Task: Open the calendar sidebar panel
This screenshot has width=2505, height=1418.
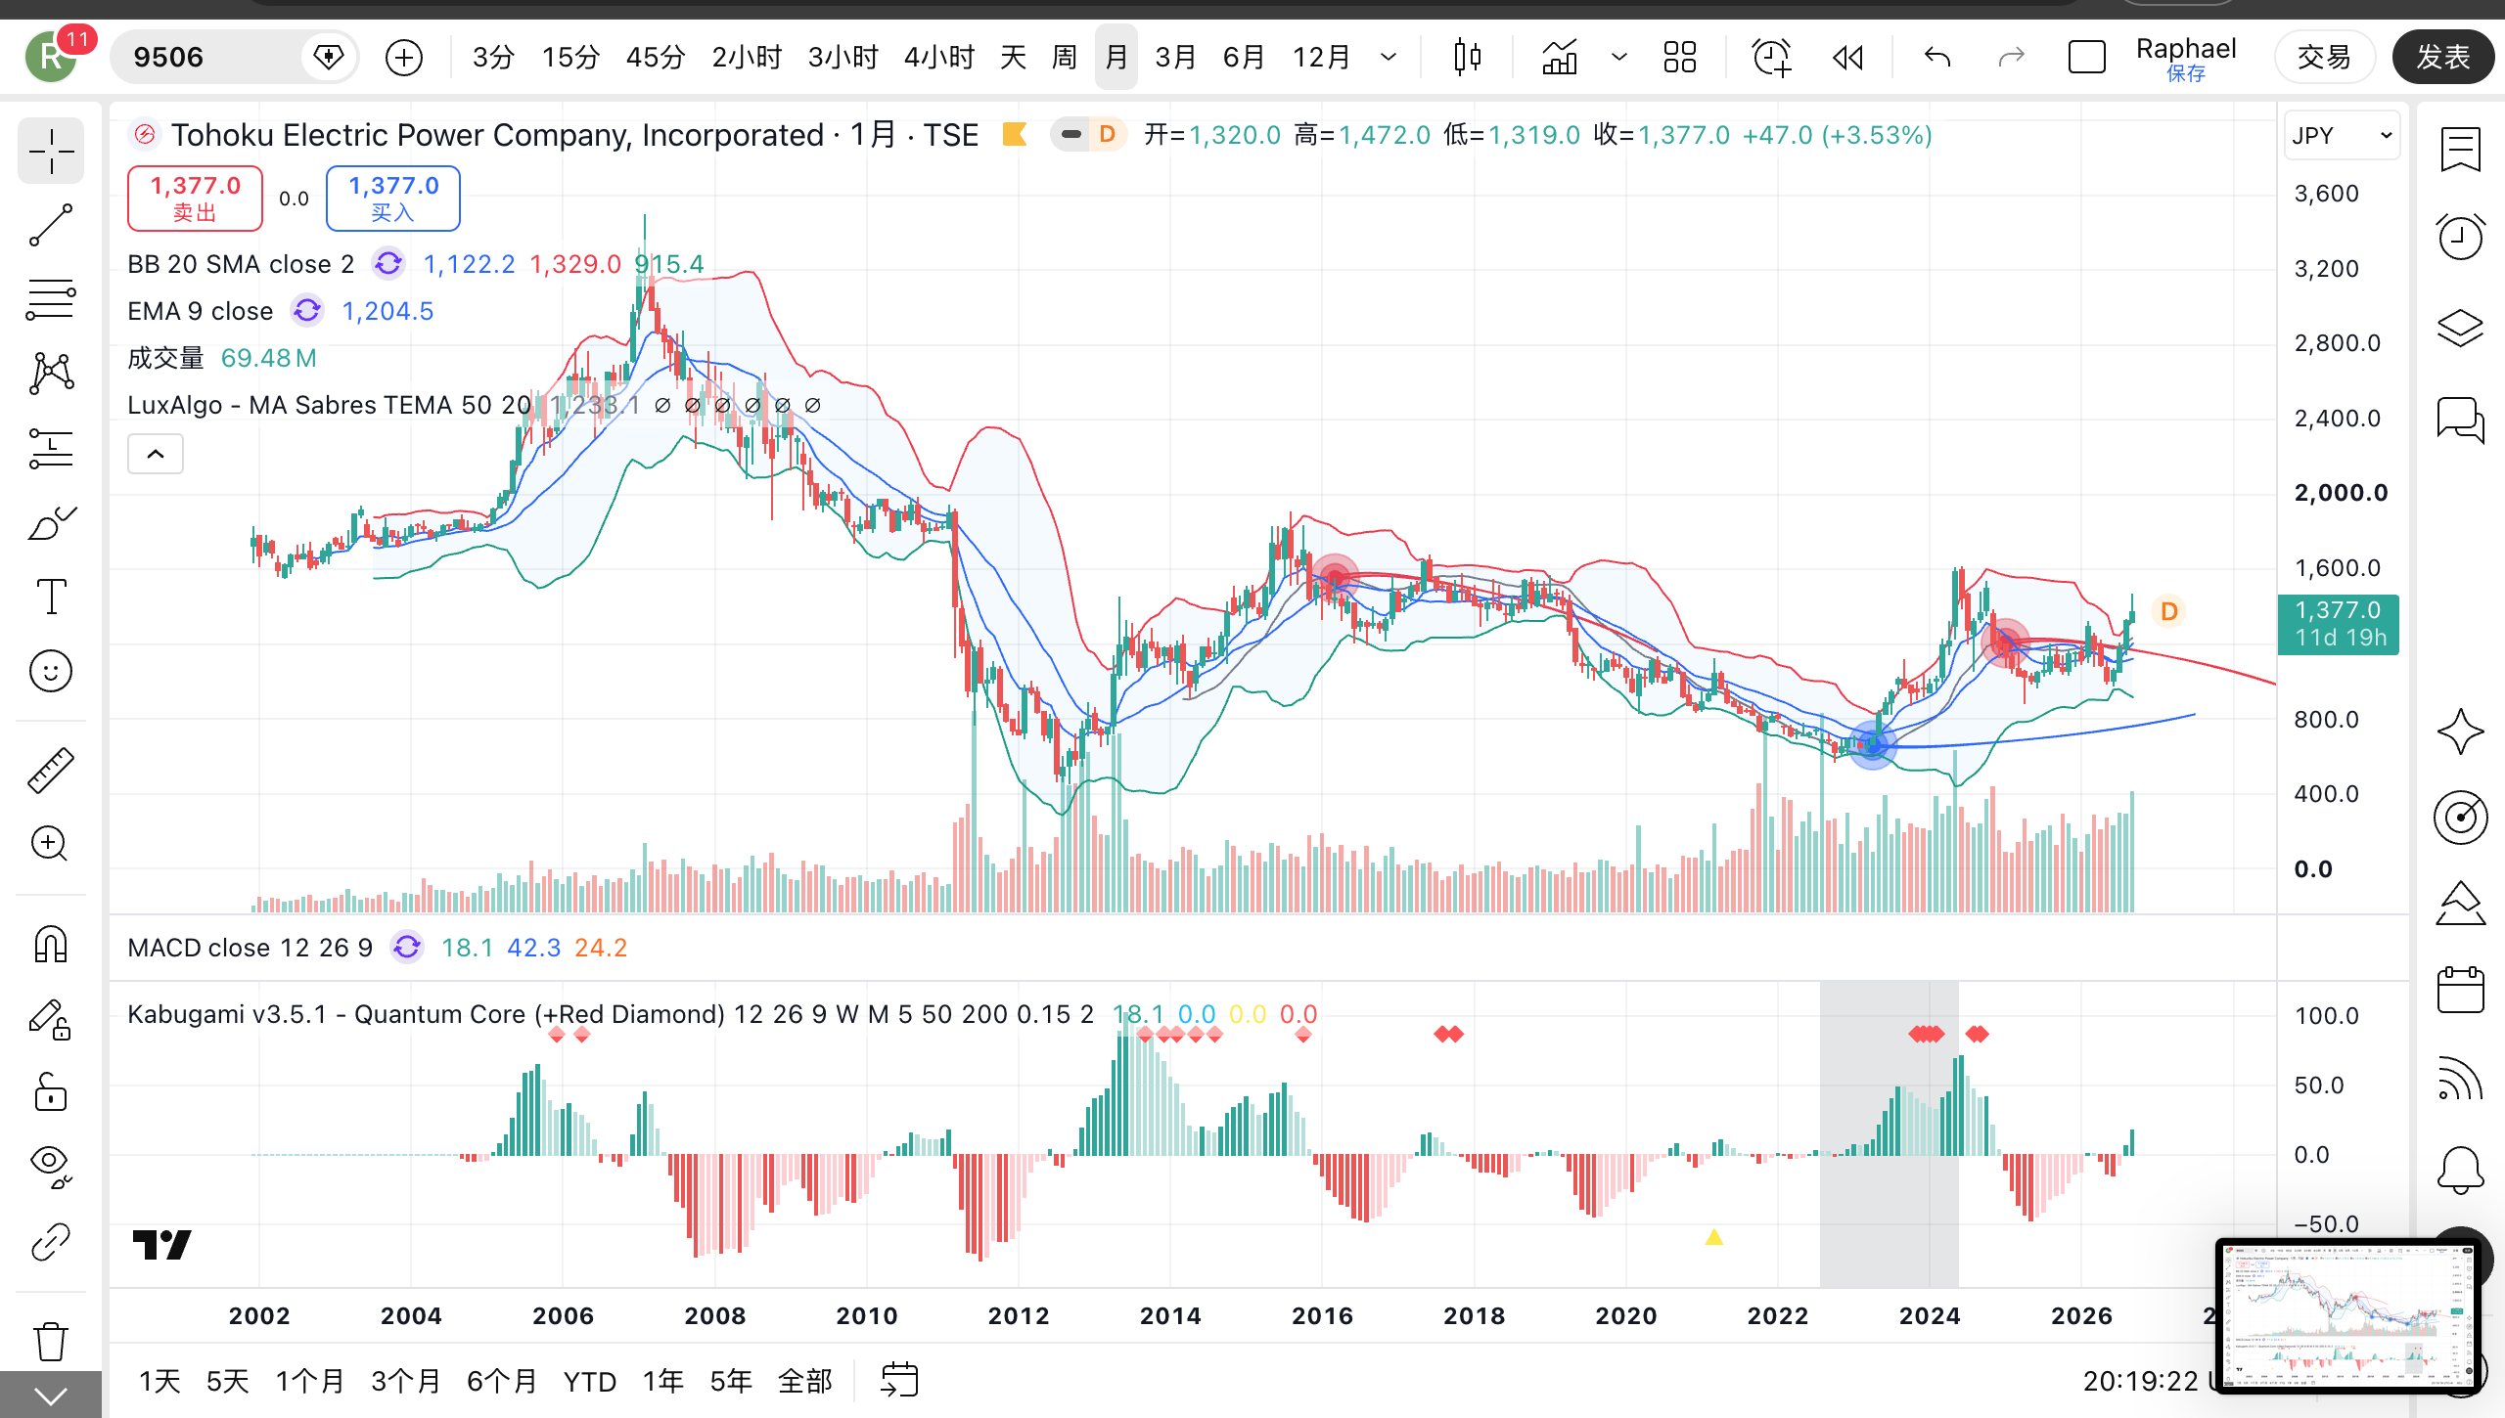Action: [x=2460, y=991]
